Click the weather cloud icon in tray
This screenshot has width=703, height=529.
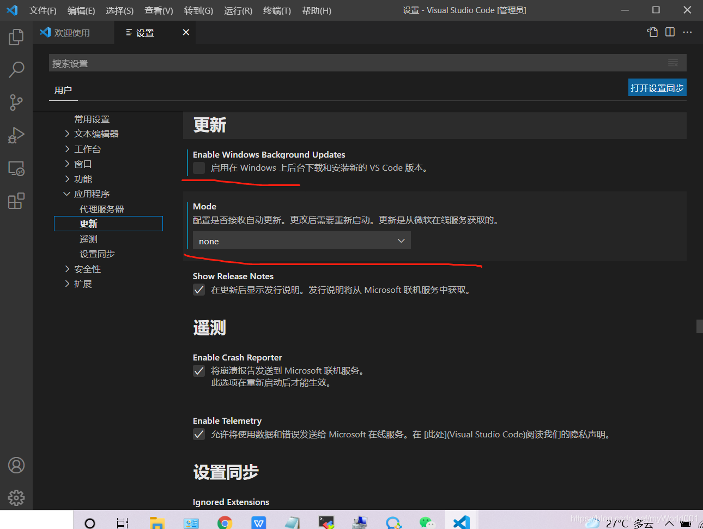(592, 524)
